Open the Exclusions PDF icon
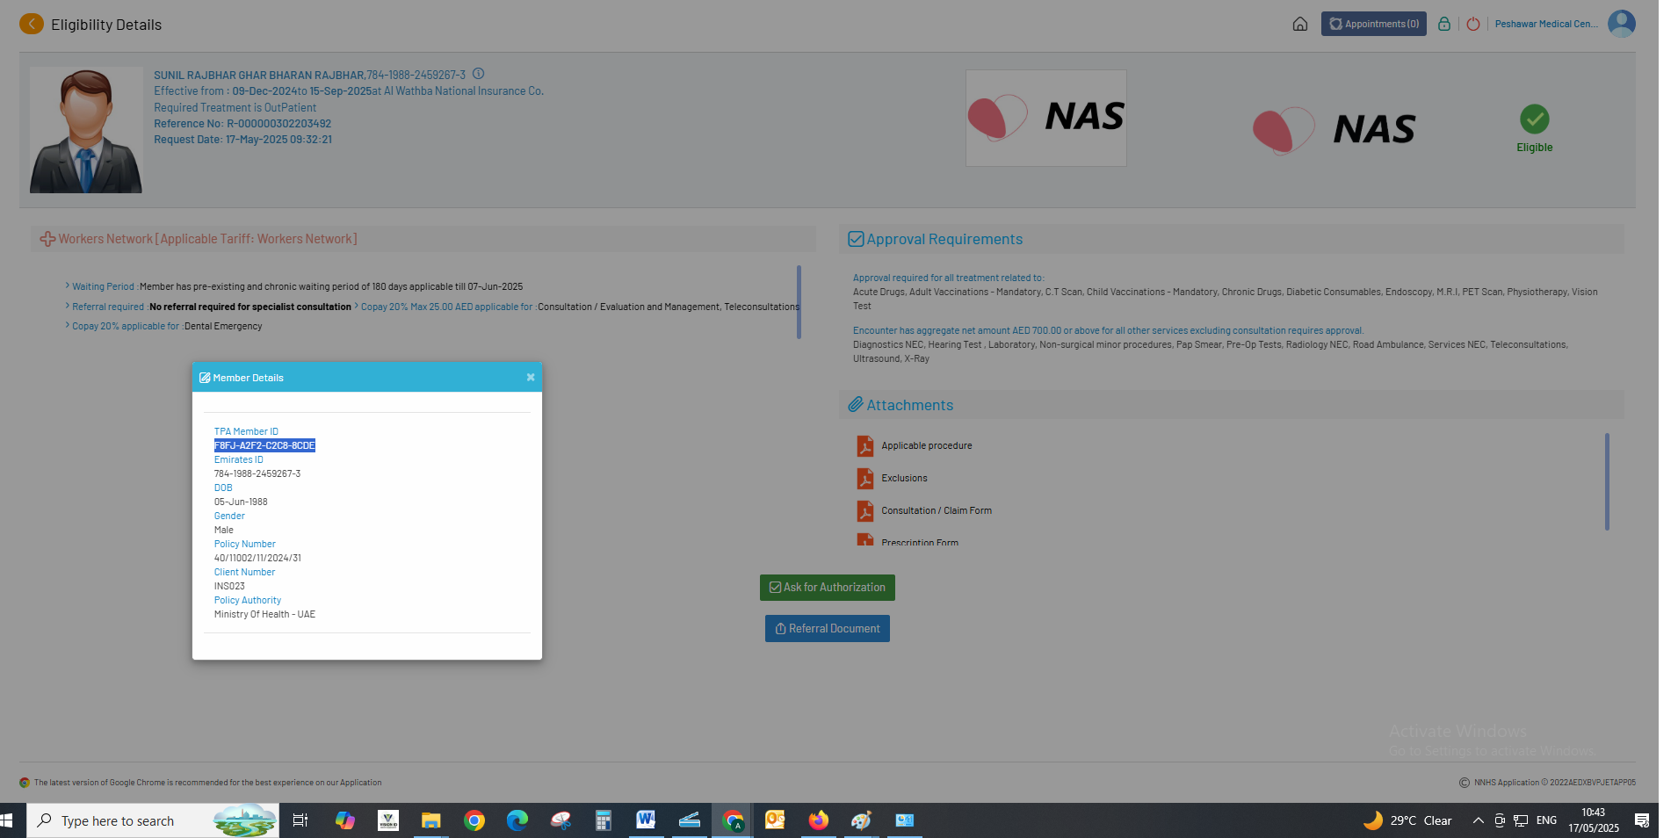 [x=865, y=479]
